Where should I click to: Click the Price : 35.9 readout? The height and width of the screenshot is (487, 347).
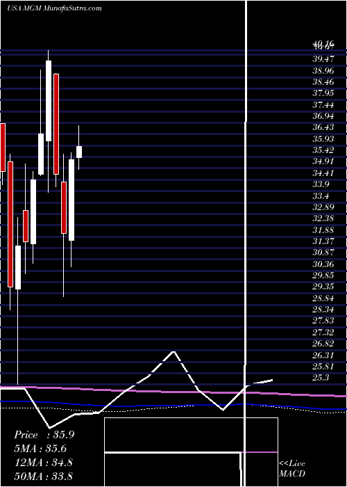pos(44,435)
